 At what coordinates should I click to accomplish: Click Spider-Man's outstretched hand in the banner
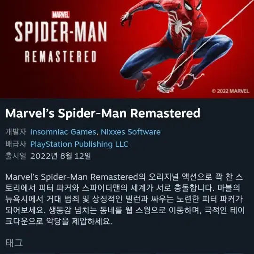tap(127, 17)
